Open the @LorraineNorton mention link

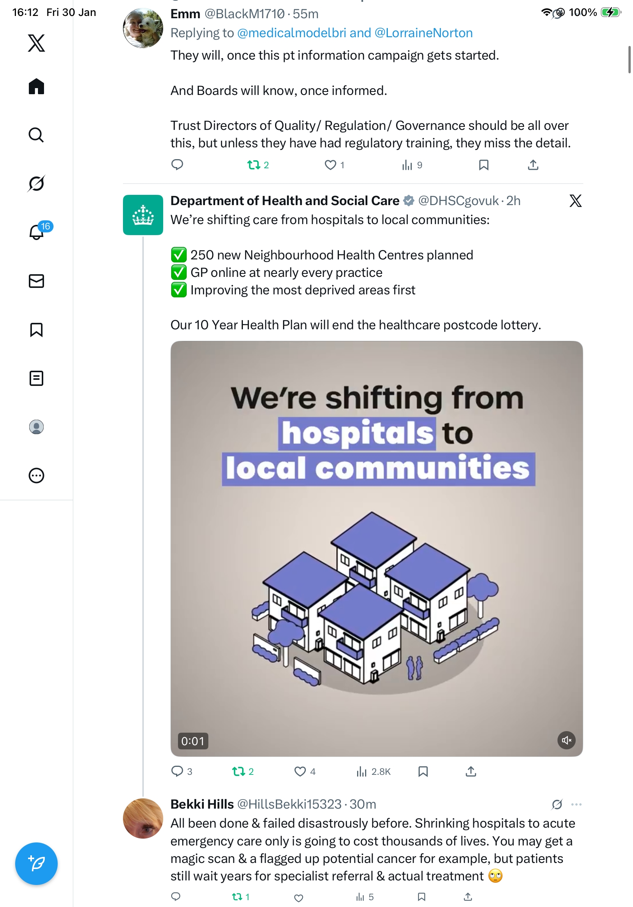tap(423, 33)
